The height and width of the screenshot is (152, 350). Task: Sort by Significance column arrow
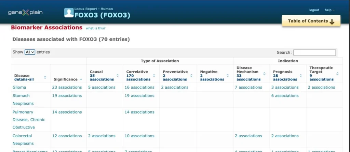[x=81, y=79]
